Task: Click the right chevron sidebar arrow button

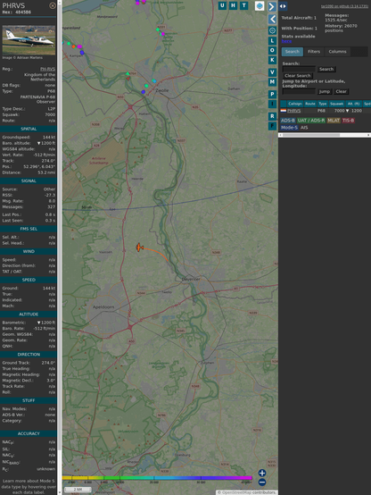Action: tap(272, 6)
